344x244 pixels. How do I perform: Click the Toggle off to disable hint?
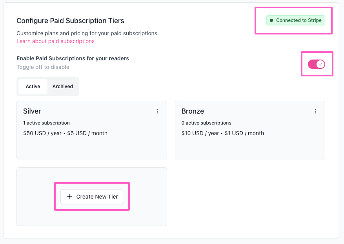tap(43, 67)
